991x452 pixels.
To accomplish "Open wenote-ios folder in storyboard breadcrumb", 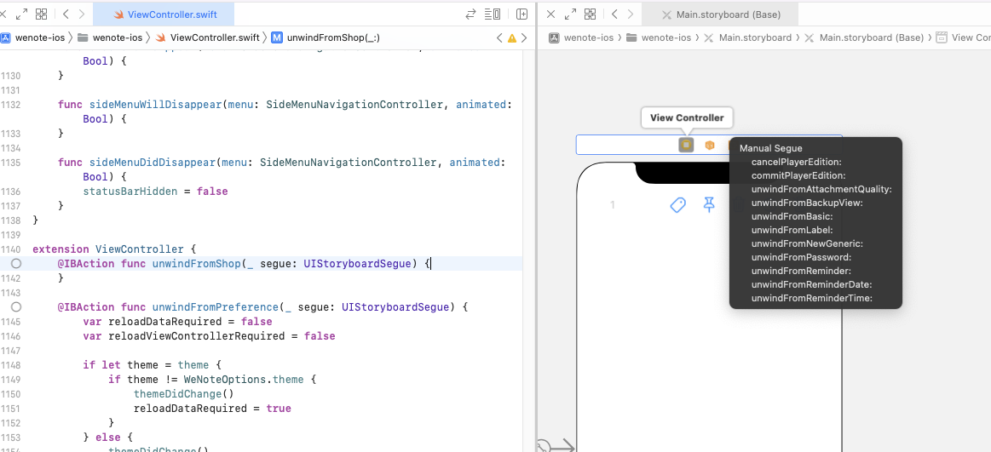I will pyautogui.click(x=659, y=37).
